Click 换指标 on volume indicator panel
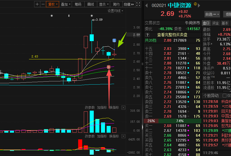Screen dimensions: 231x156 (114, 108)
